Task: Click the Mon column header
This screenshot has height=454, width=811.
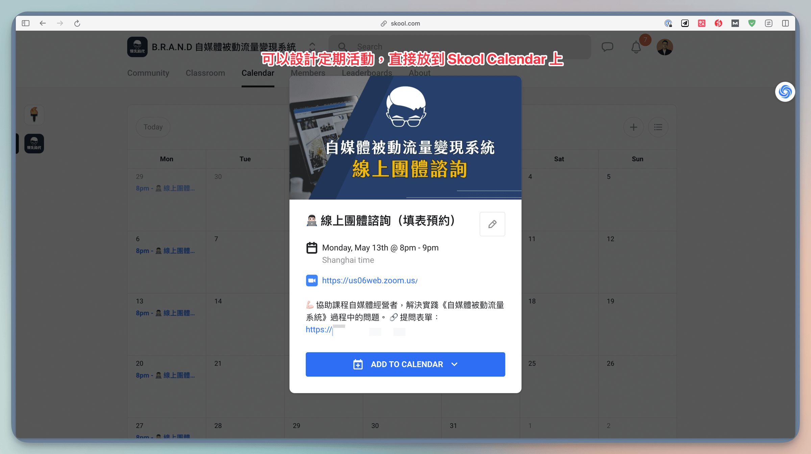Action: (x=167, y=159)
